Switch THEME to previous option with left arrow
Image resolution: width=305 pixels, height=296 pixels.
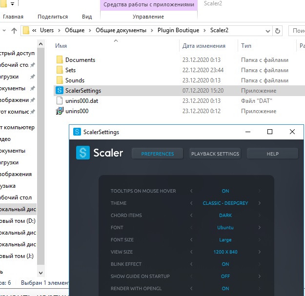click(191, 203)
